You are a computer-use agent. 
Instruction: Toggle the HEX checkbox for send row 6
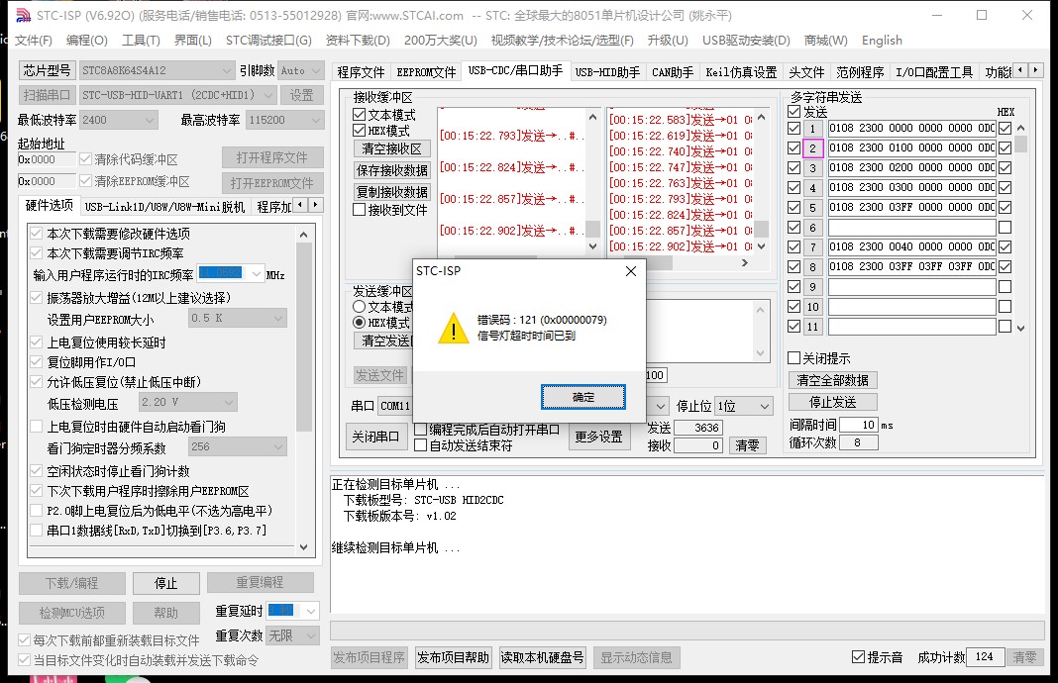[1005, 228]
